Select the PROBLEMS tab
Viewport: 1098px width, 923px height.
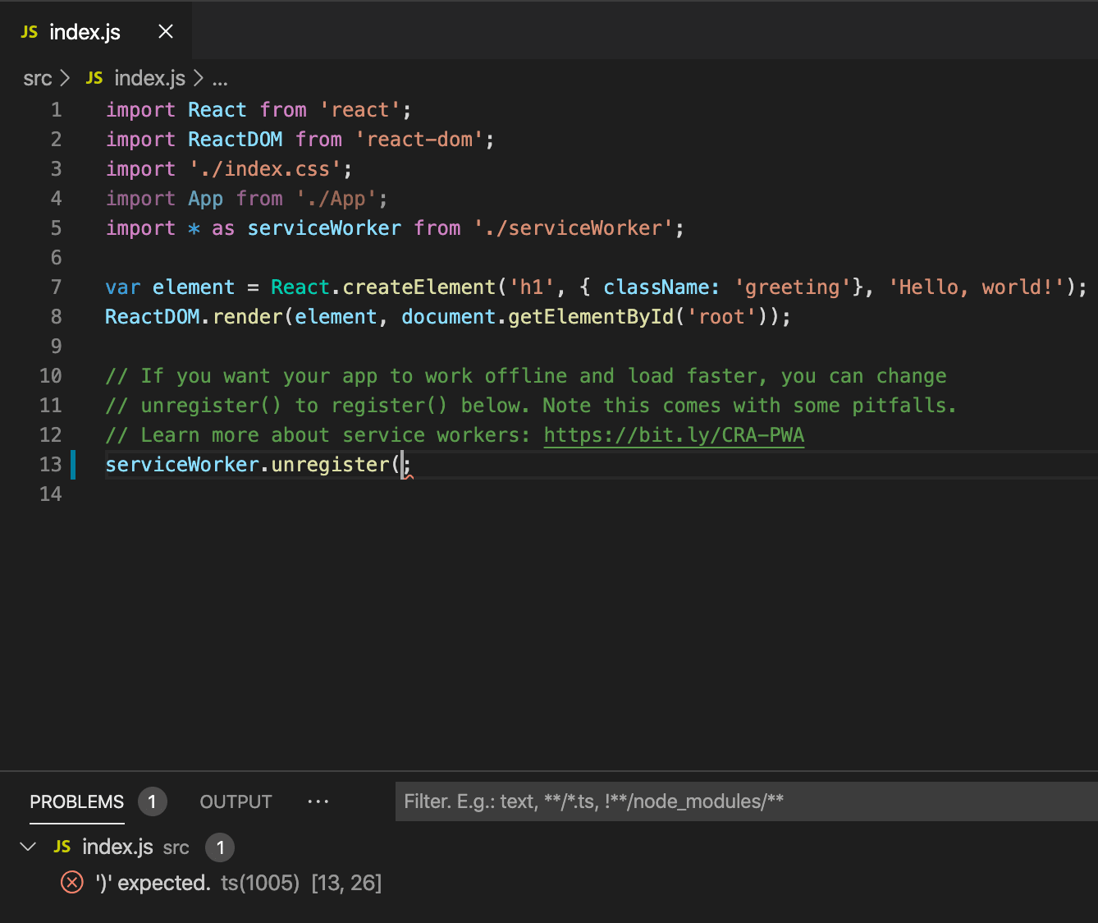76,801
